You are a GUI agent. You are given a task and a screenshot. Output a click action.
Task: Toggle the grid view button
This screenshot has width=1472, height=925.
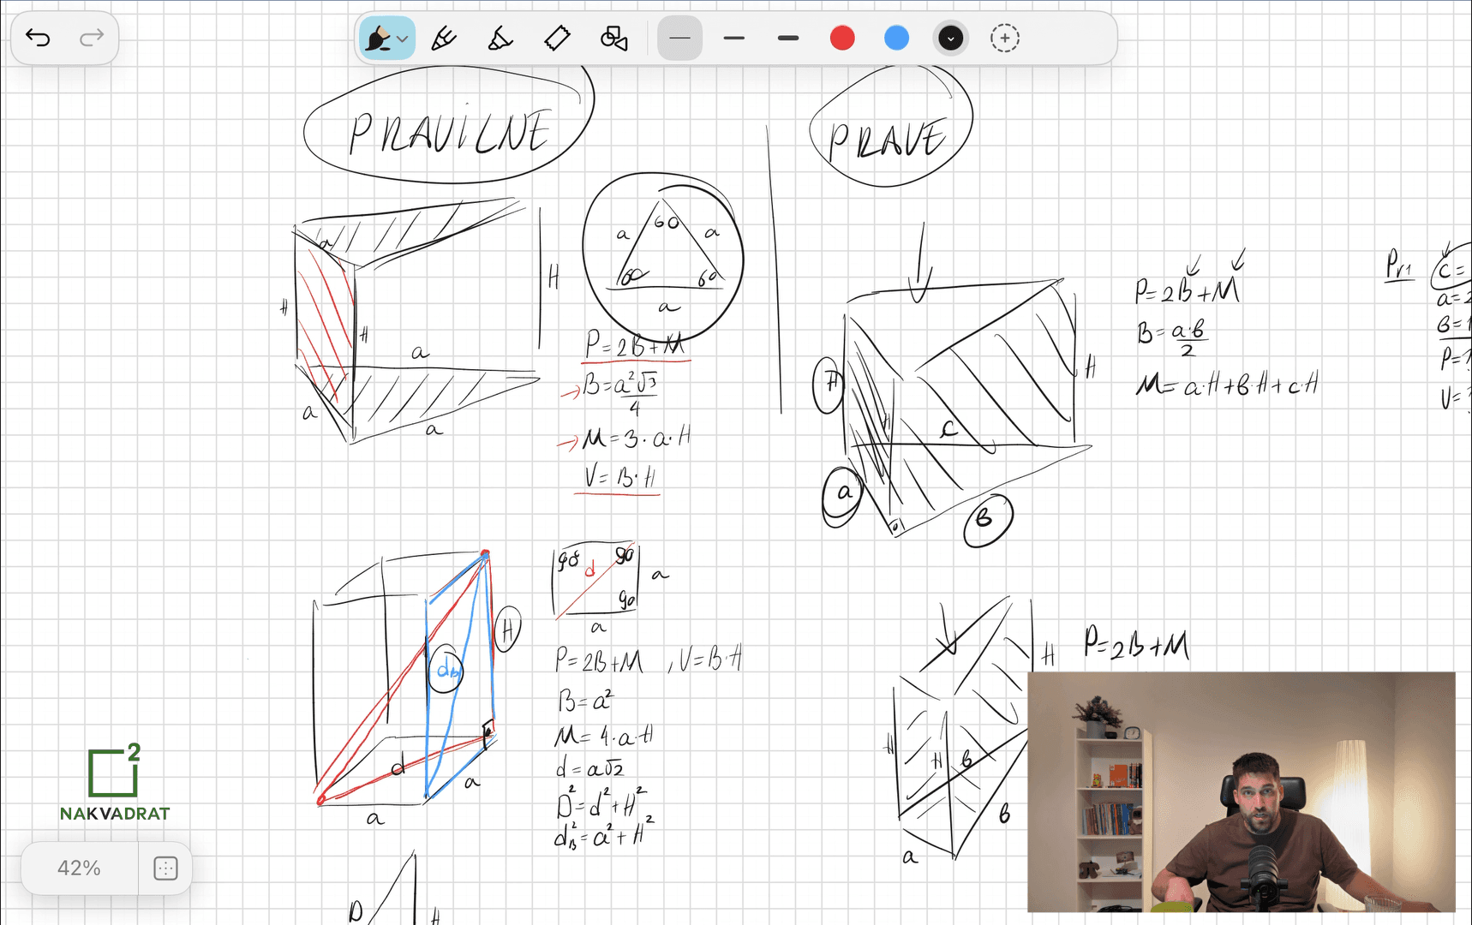[x=165, y=868]
